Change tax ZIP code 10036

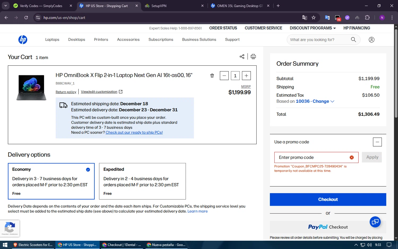click(x=315, y=101)
